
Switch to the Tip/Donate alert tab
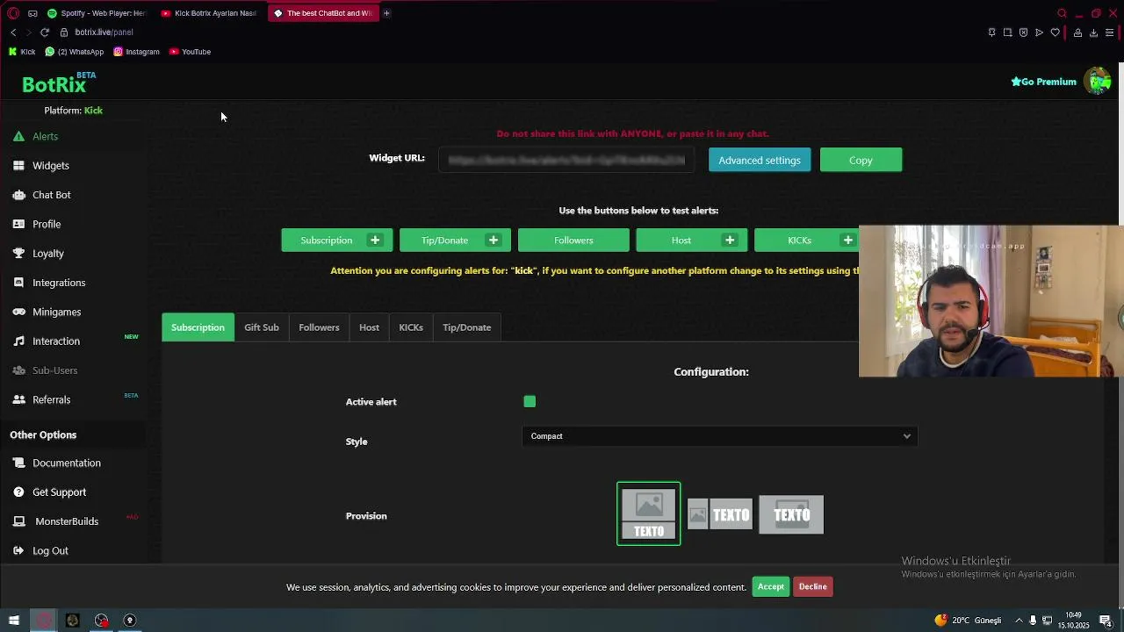[x=467, y=327]
